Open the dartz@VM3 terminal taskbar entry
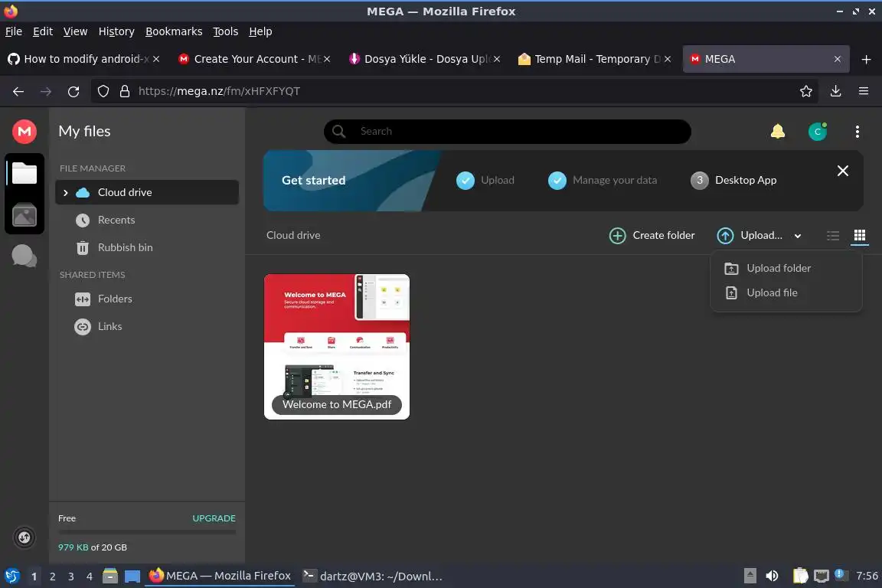The height and width of the screenshot is (588, 882). (x=372, y=576)
